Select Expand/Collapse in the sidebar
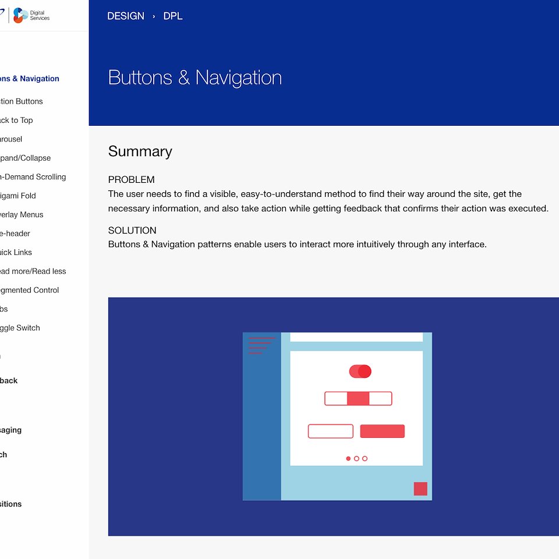Screen dimensions: 559x559 point(25,158)
